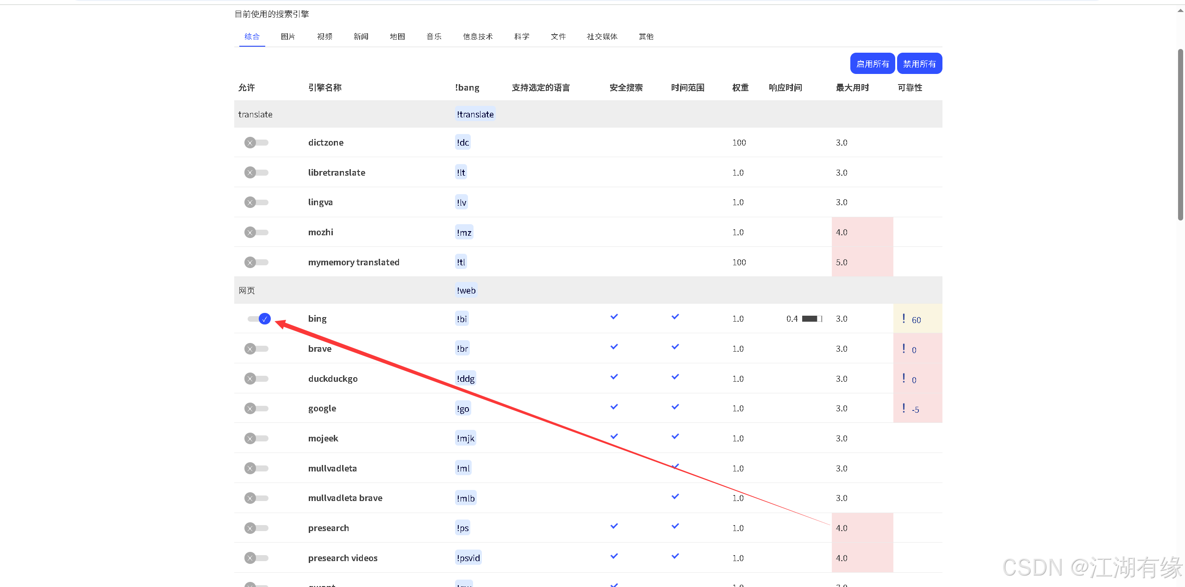The width and height of the screenshot is (1185, 587).
Task: Click bing reliability warning icon
Action: 904,318
